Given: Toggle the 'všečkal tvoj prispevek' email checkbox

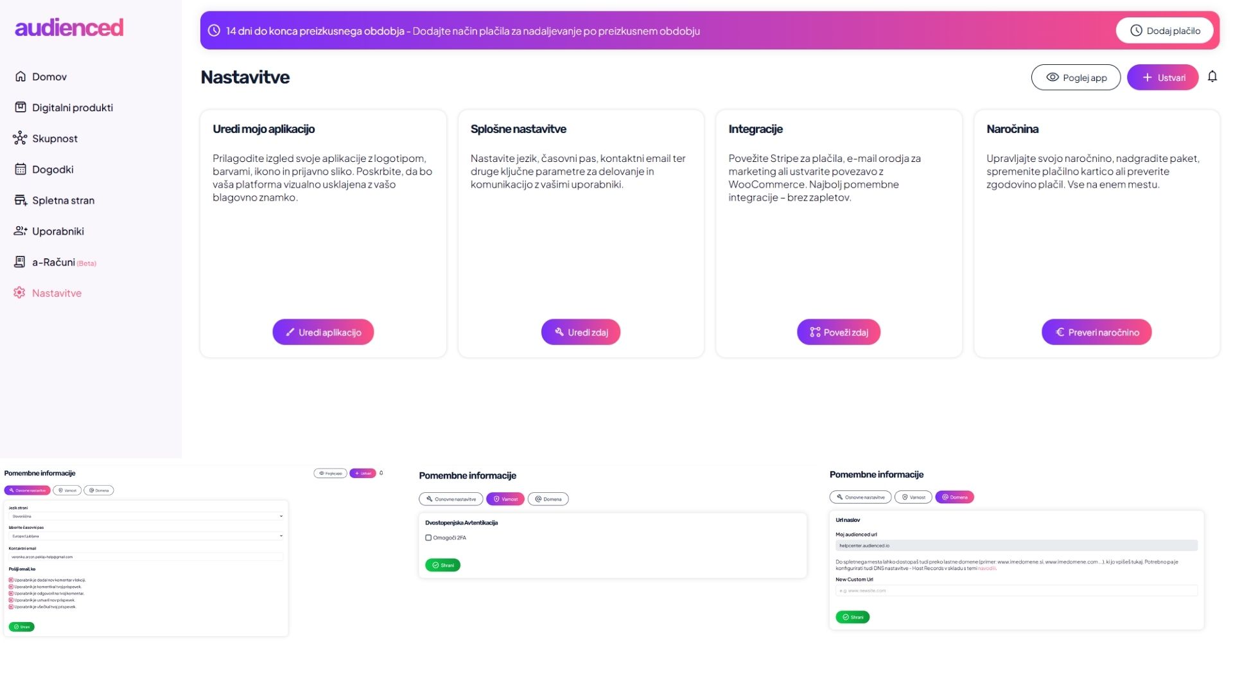Looking at the screenshot, I should click(x=11, y=607).
